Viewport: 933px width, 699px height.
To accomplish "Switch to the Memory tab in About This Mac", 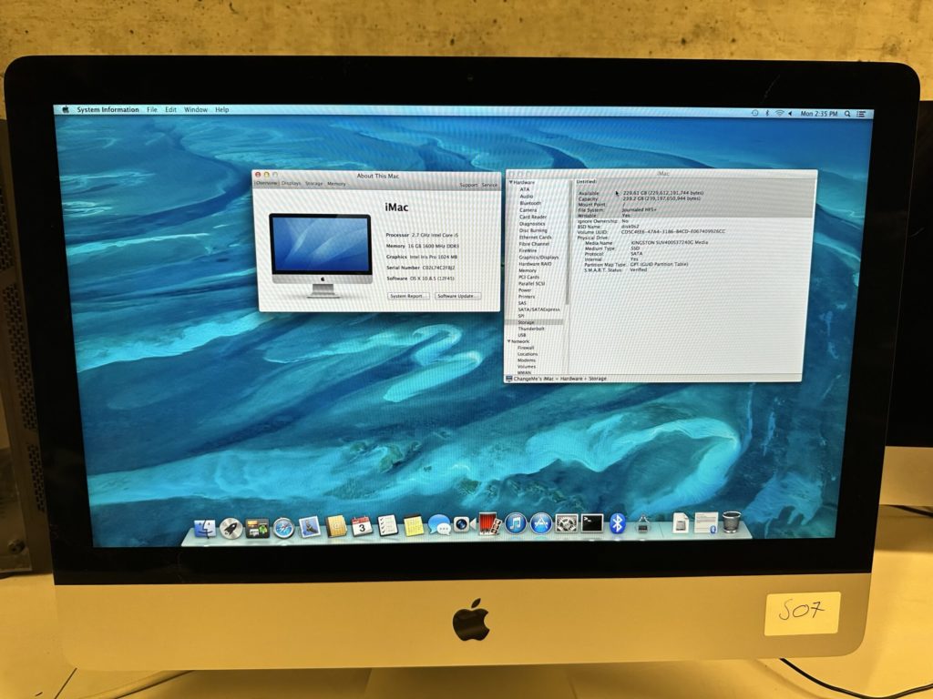I will click(x=336, y=184).
